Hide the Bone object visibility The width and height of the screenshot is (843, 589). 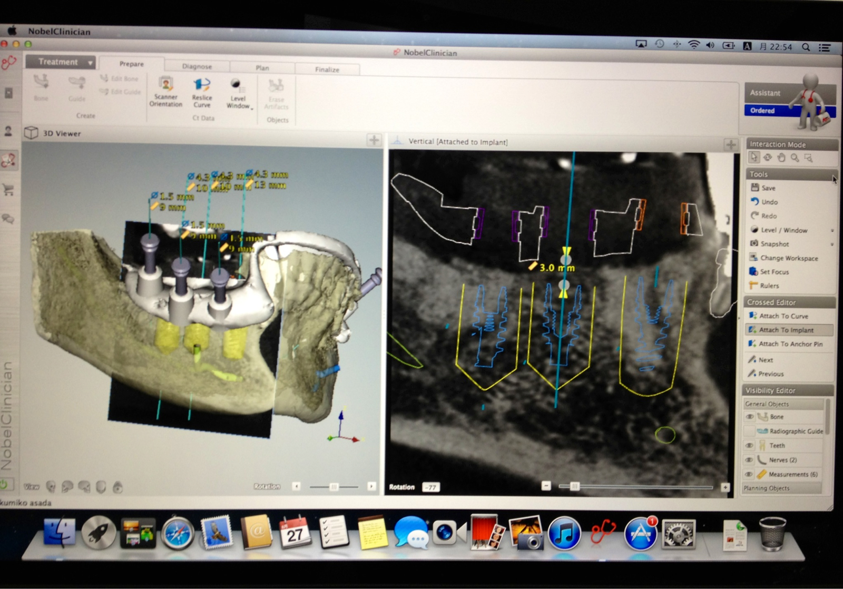pyautogui.click(x=749, y=417)
